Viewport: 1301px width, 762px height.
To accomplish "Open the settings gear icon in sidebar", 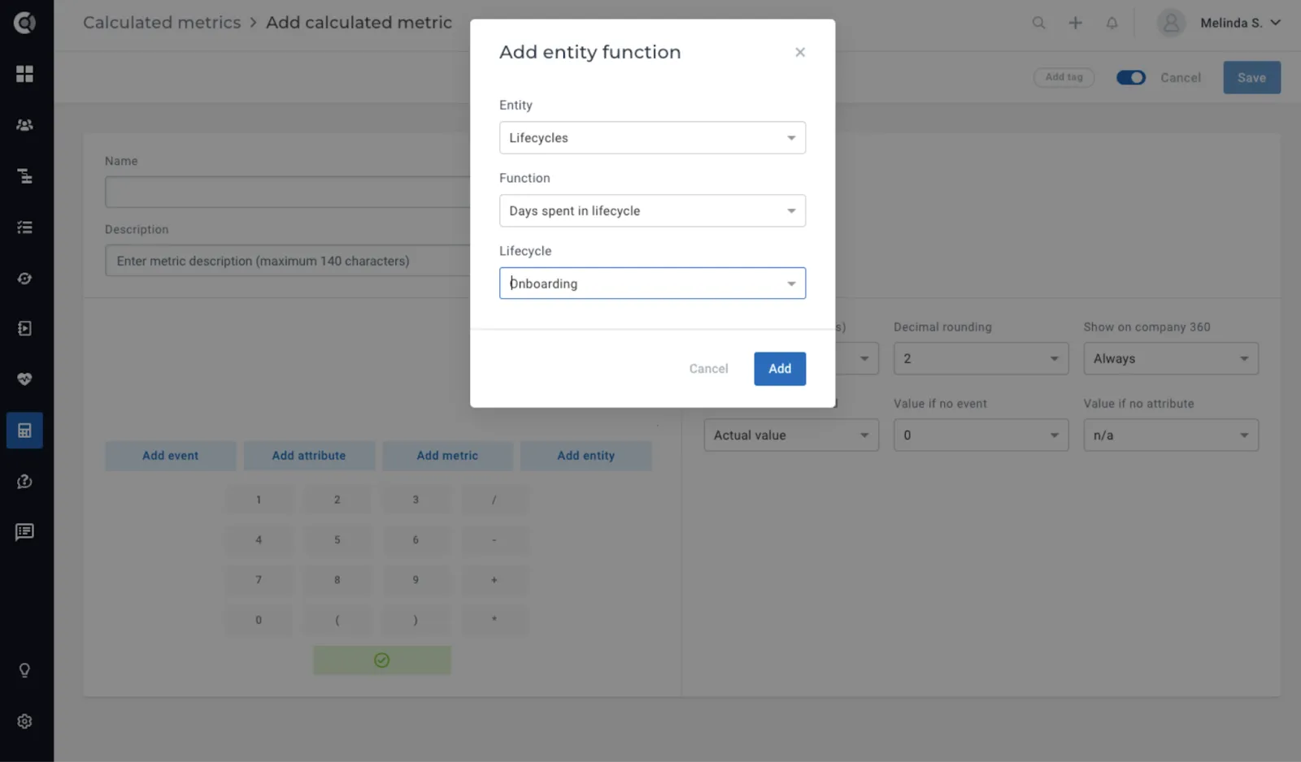I will [x=24, y=721].
